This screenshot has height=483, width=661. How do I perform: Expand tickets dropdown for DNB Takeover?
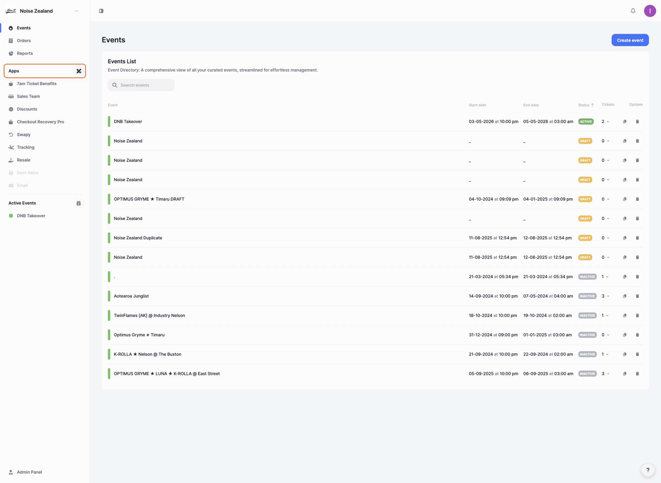[608, 122]
